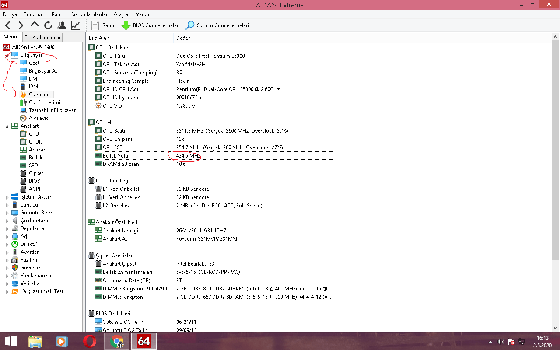
Task: Open the graph chart toolbar icon
Action: coord(75,25)
